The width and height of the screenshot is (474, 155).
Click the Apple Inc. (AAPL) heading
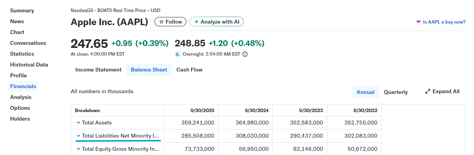(x=109, y=22)
